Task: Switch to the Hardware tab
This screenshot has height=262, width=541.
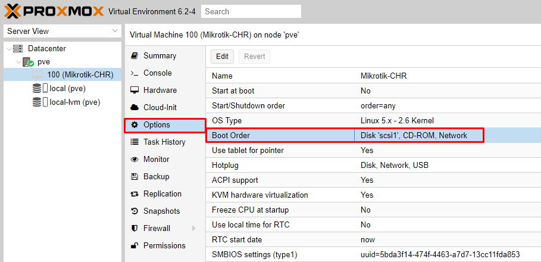Action: 165,91
